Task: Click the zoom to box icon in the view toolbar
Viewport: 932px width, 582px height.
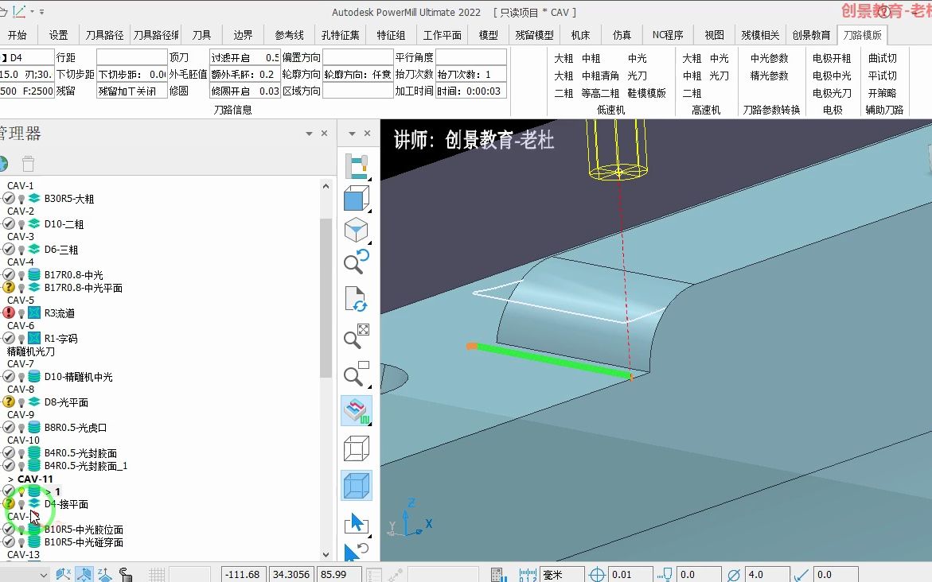Action: point(357,374)
